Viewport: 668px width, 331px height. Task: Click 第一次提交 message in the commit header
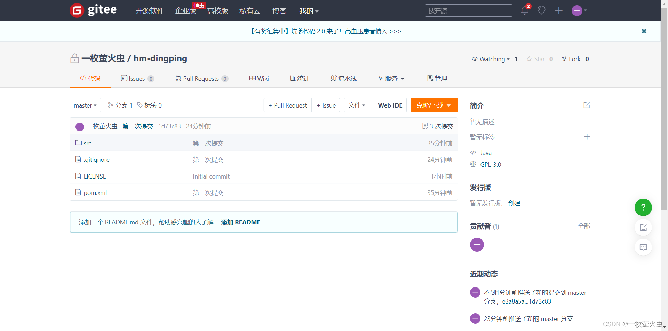click(x=138, y=126)
